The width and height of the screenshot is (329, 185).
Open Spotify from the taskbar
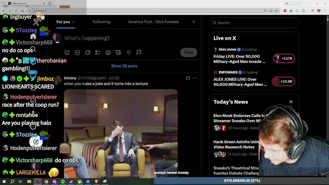coord(63,182)
